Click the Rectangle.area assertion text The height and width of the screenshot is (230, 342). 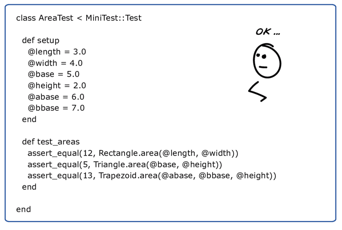[133, 153]
